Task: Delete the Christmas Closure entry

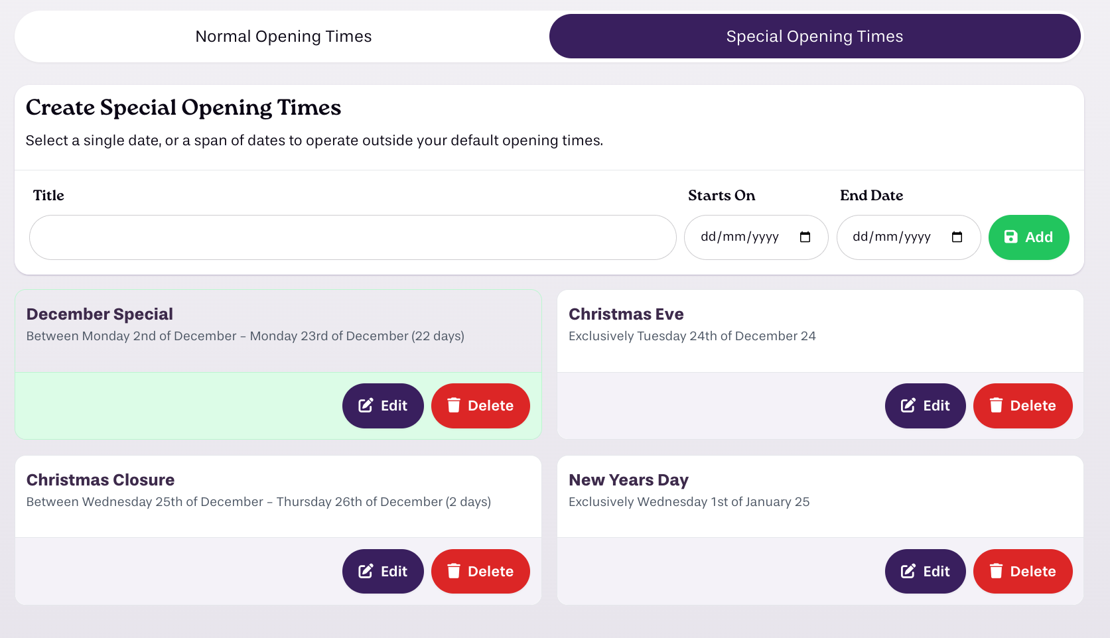Action: click(x=480, y=571)
